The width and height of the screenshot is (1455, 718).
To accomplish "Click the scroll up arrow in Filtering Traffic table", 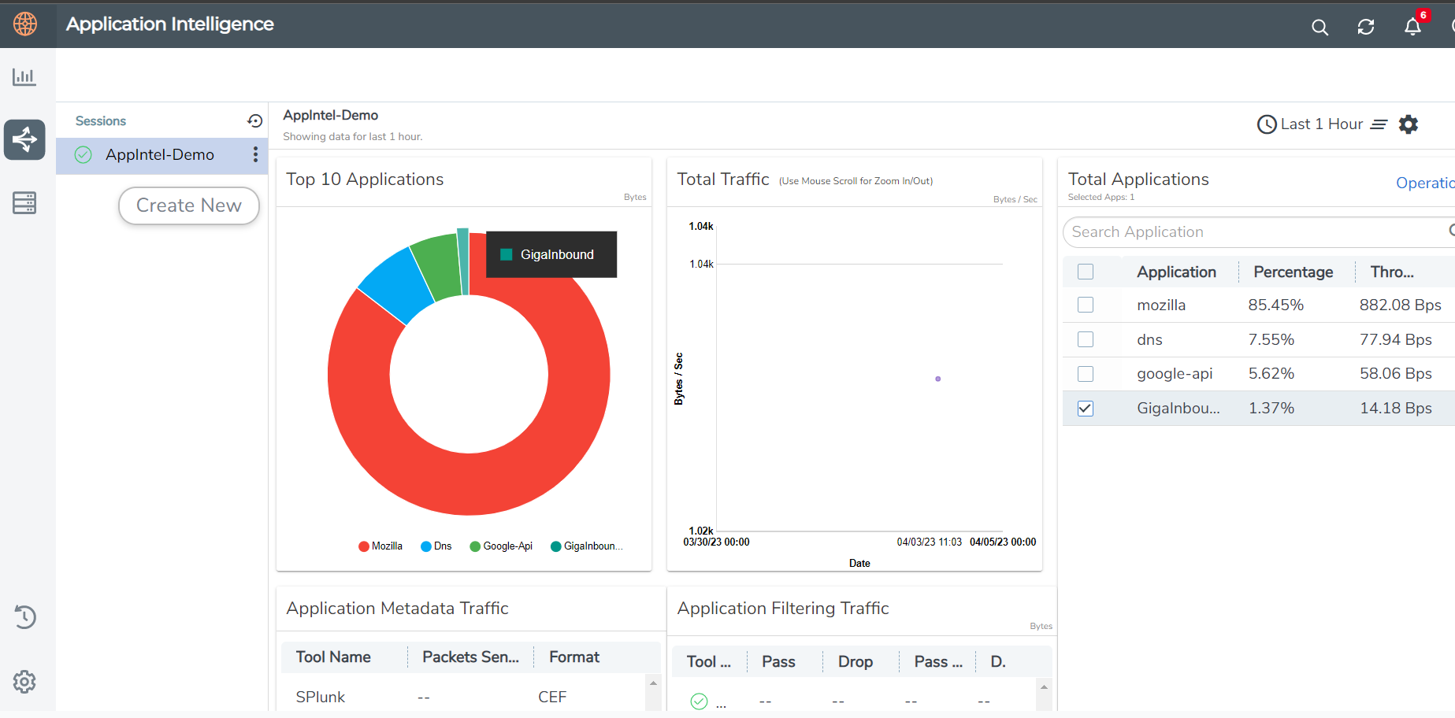I will [1044, 687].
